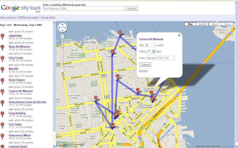This screenshot has width=238, height=148.
Task: Open Lombard Street link in schedule
Action: point(18,146)
